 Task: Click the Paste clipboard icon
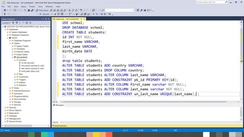[76, 10]
